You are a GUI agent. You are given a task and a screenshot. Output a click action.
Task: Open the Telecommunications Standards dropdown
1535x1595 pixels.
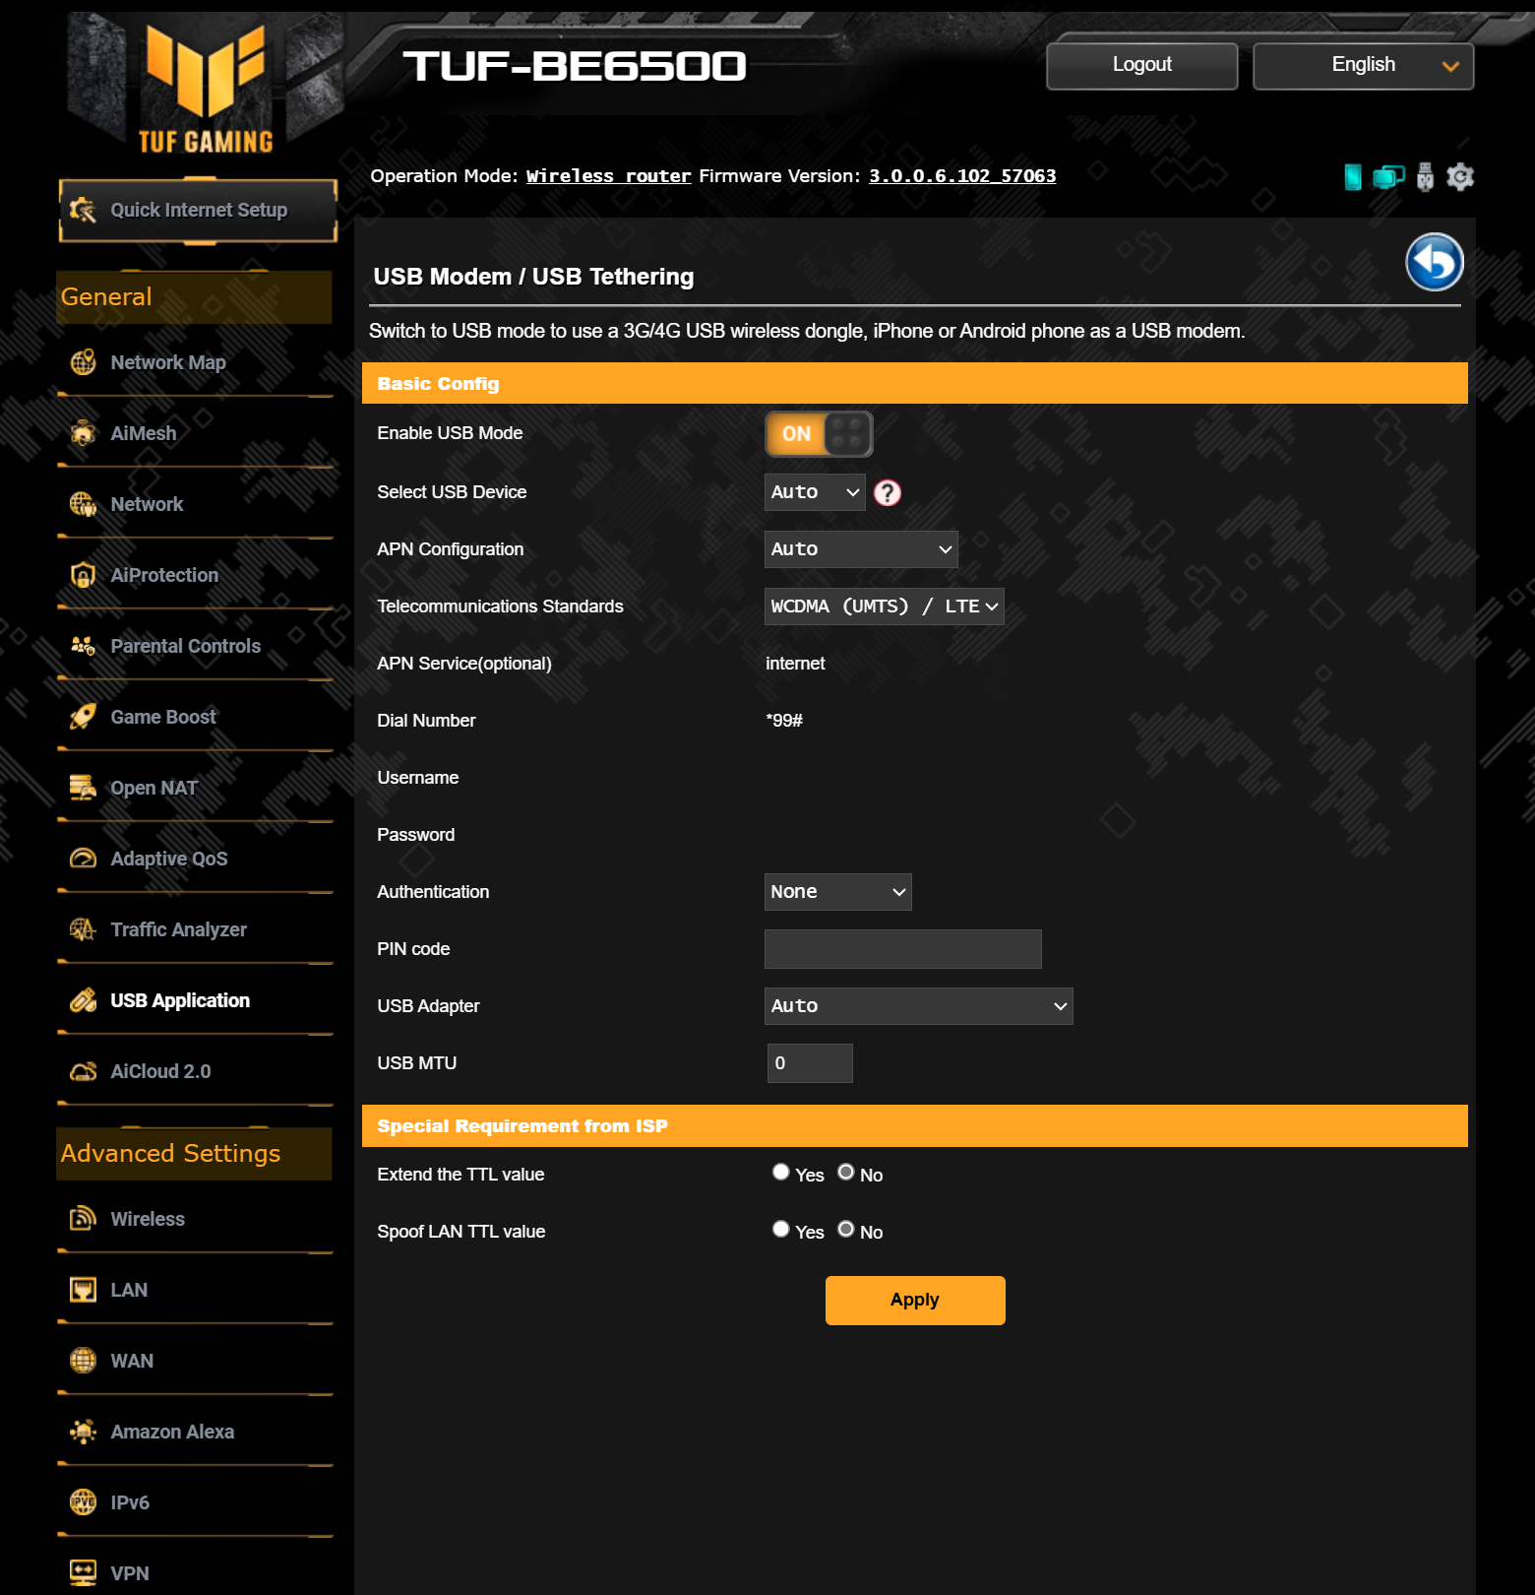[885, 606]
